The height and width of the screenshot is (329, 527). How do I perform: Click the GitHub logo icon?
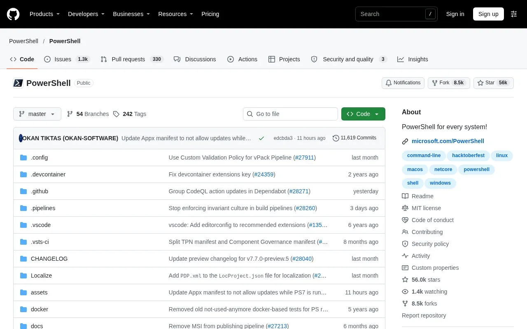coord(13,14)
